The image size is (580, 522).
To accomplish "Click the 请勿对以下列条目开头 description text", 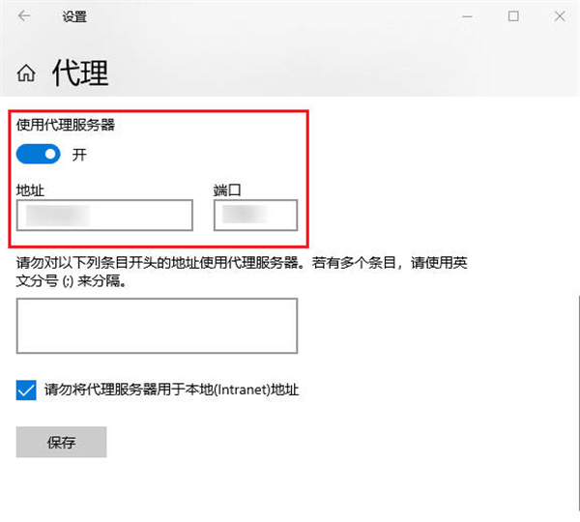I will tap(242, 272).
